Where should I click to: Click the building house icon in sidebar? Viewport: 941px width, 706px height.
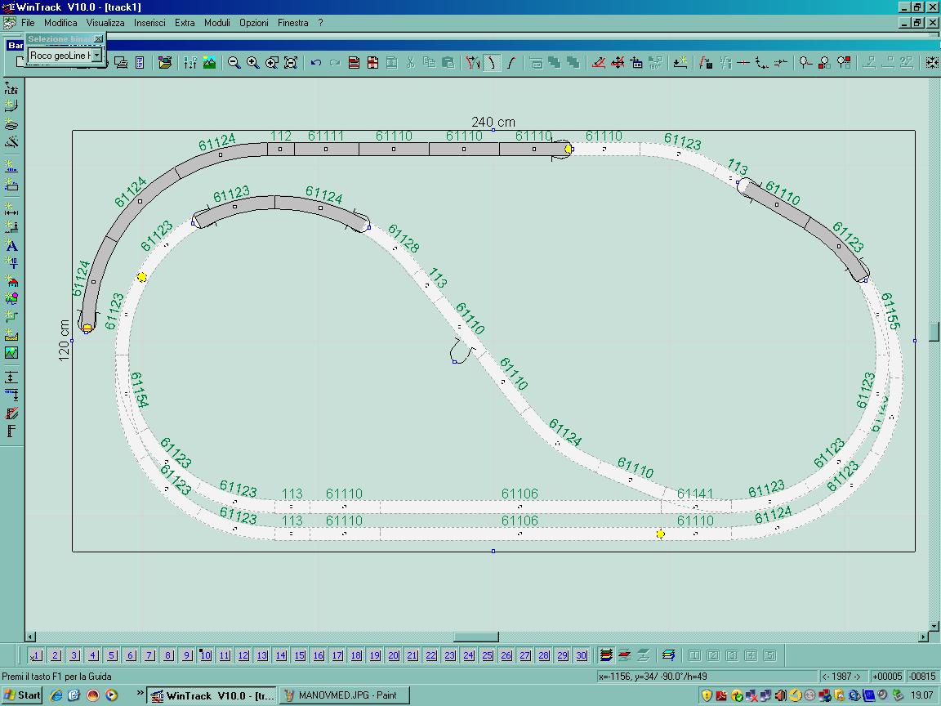(x=11, y=281)
